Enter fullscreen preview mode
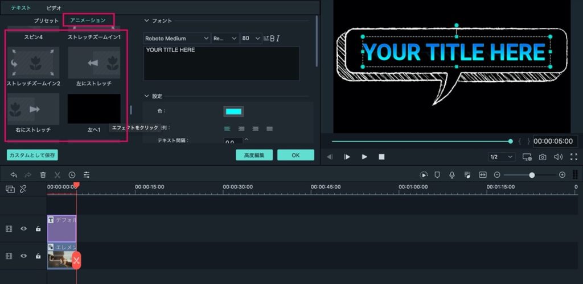The width and height of the screenshot is (583, 284). [x=574, y=157]
